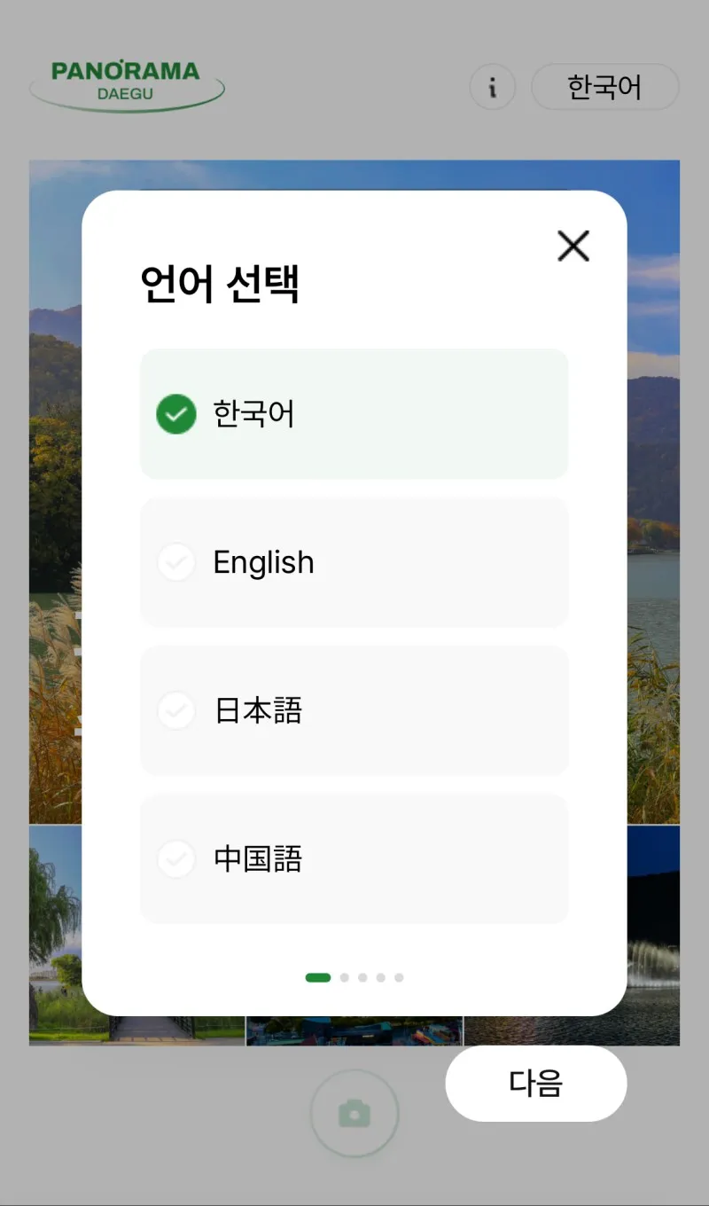The height and width of the screenshot is (1206, 709).
Task: Click the check circle beside English
Action: pos(175,562)
